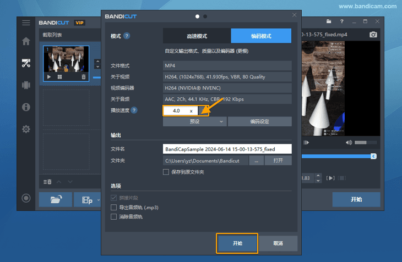Open output folder with 打开 button
The width and height of the screenshot is (402, 262).
click(x=278, y=160)
